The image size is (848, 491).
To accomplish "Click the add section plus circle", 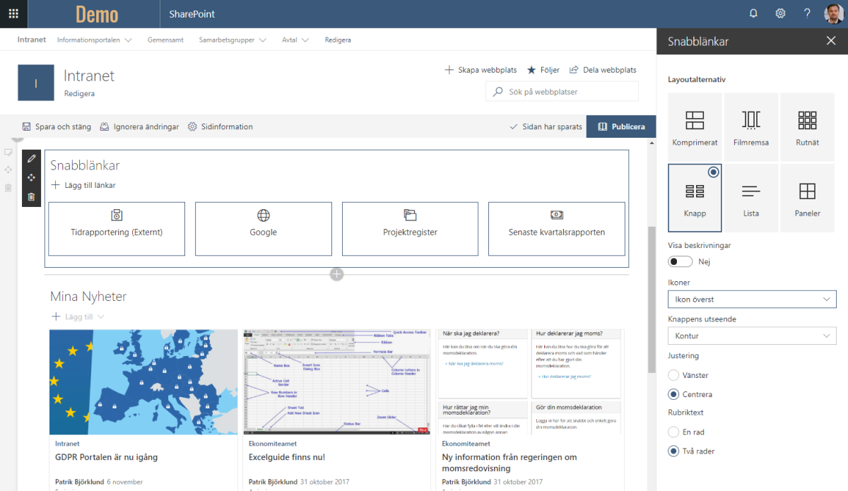I will 336,274.
